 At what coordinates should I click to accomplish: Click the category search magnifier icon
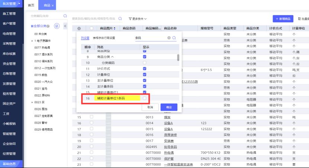65,16
